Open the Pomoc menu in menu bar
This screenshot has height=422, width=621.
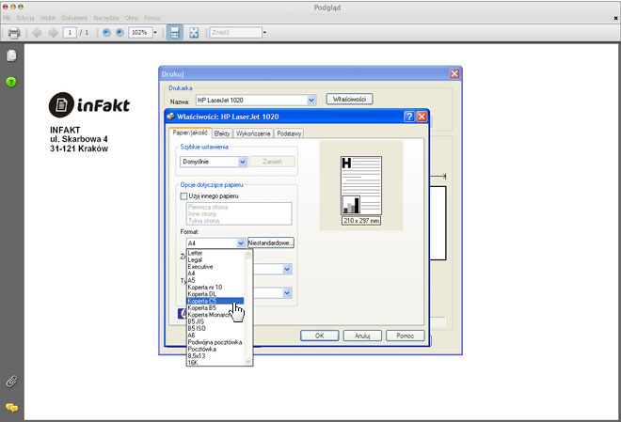pos(152,18)
